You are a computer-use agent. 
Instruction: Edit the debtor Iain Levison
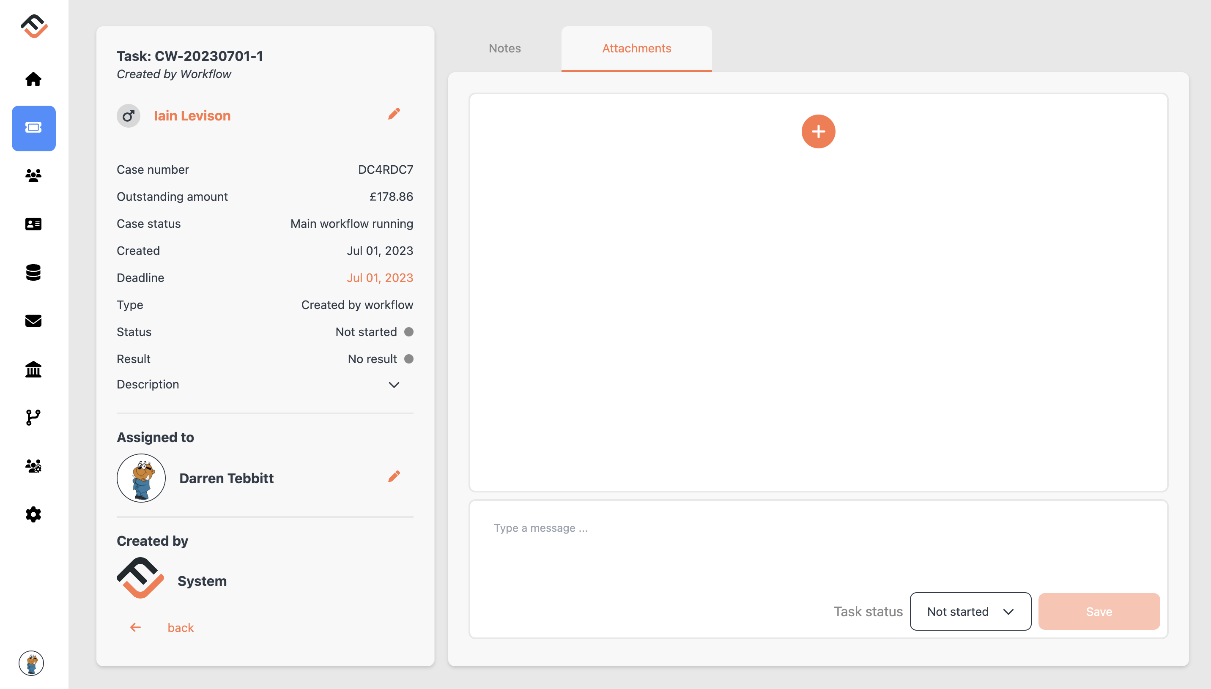click(x=393, y=115)
